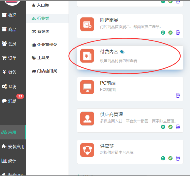This screenshot has width=190, height=176.
Task: Click the WAP icon on 供应商管理 card
Action: (x=178, y=127)
